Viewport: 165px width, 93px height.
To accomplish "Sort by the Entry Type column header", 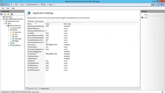I will tap(72, 24).
